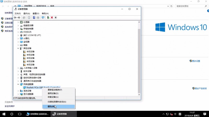
Task: Select 鼠标和其他指针设备 tree item
Action: point(32,78)
